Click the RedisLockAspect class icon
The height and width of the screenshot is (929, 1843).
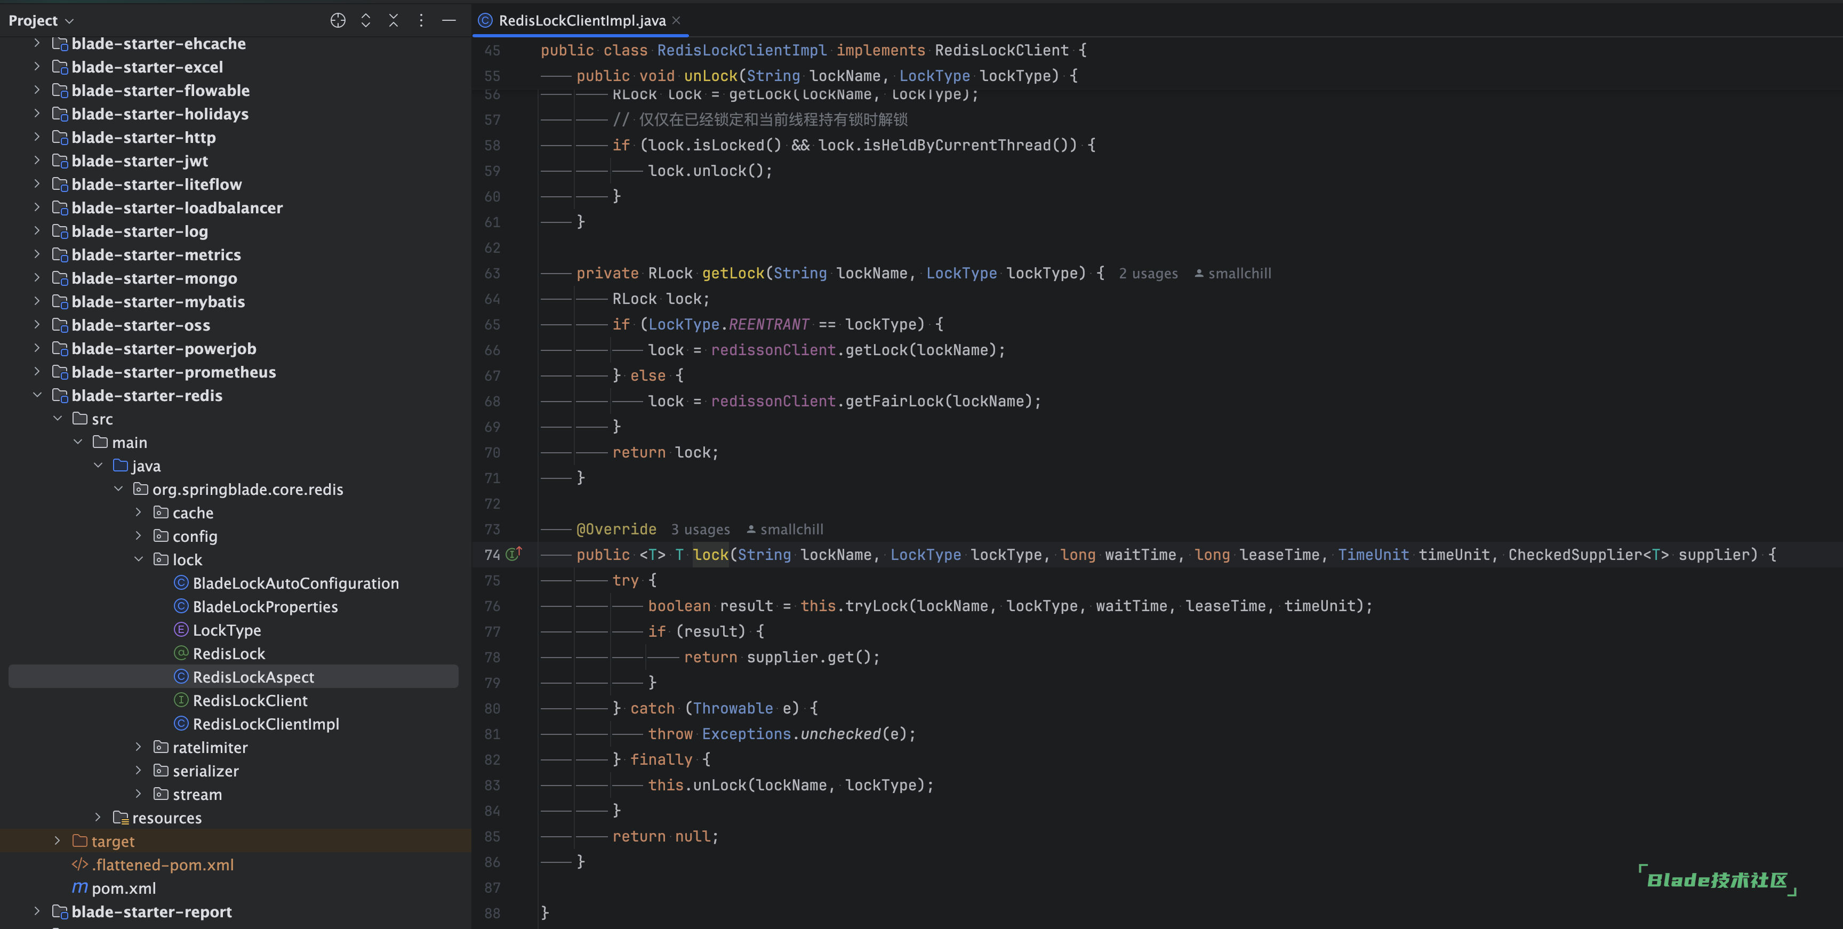[x=182, y=676]
